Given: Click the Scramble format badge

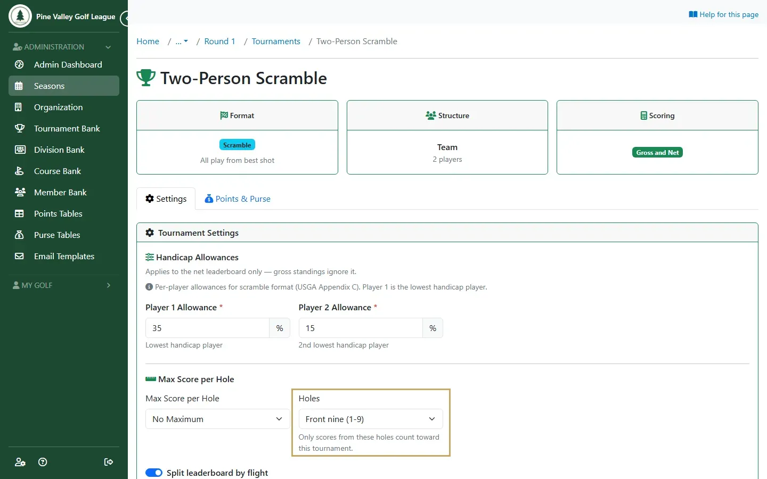Looking at the screenshot, I should coord(237,145).
